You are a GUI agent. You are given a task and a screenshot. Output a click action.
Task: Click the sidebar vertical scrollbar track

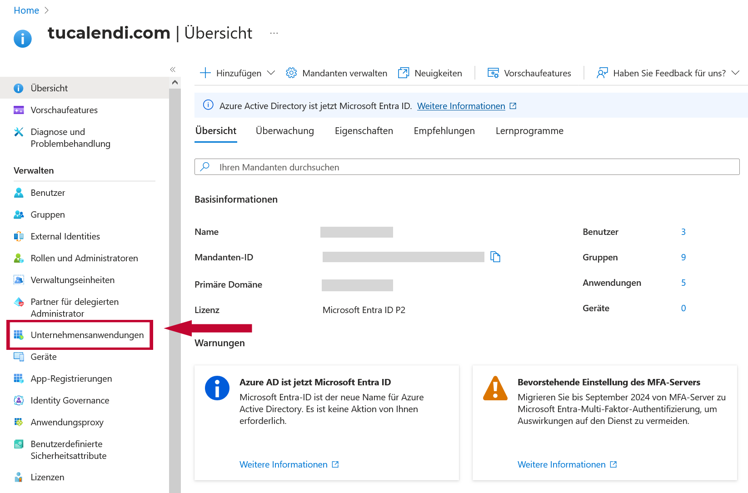(175, 291)
